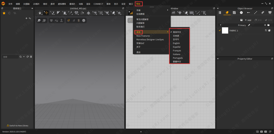Select the Simulate arrow tool in 3D toolbar
The width and height of the screenshot is (274, 134).
(x=40, y=13)
